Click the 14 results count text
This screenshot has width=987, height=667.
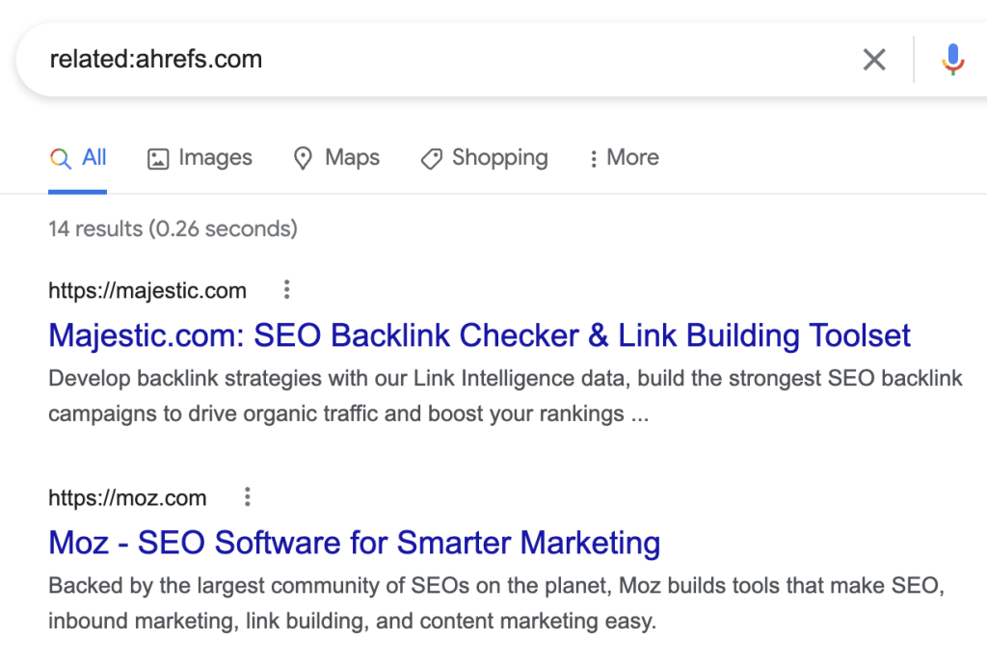pos(172,228)
